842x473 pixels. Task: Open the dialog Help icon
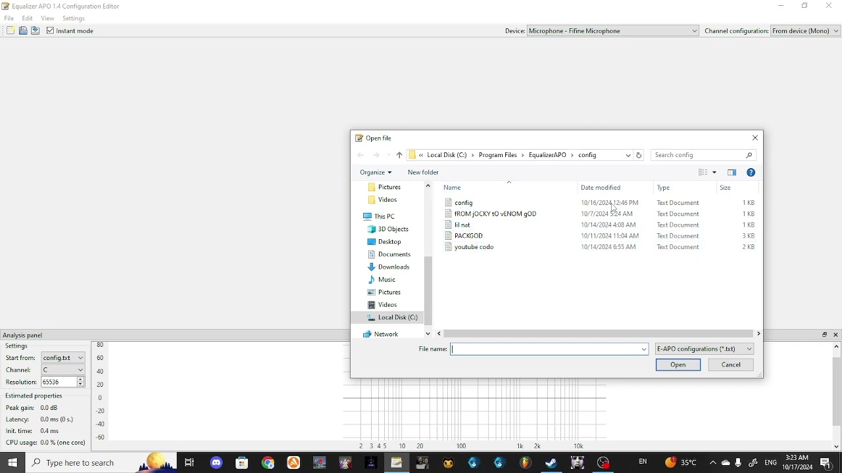752,173
